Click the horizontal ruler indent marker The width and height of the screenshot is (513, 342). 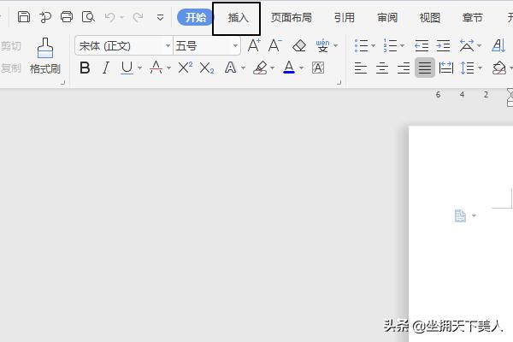pos(510,97)
